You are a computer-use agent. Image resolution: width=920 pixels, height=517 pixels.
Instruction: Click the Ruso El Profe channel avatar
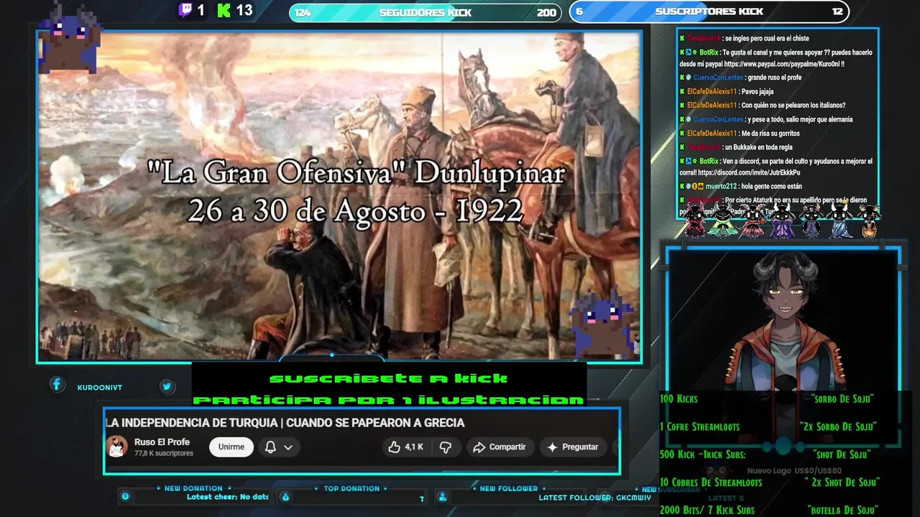tap(117, 447)
